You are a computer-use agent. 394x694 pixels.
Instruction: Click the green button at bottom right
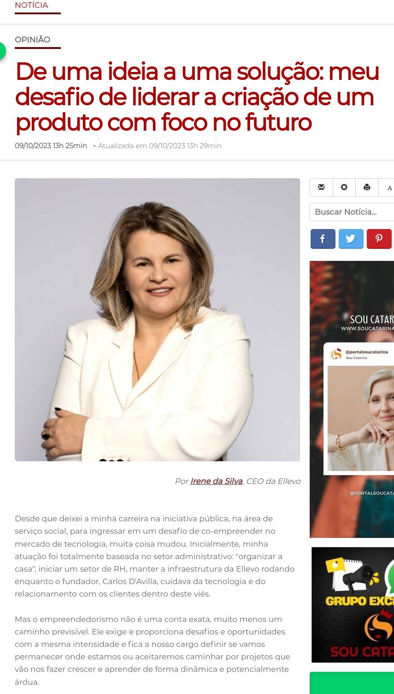click(352, 683)
